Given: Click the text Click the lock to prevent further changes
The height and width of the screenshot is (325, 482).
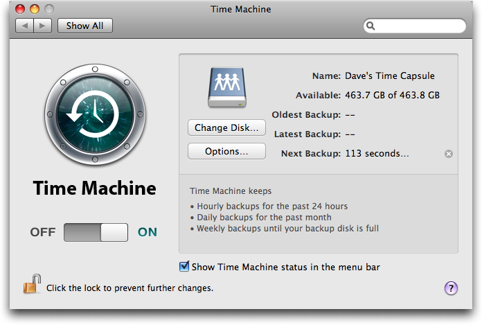Looking at the screenshot, I should coord(130,288).
